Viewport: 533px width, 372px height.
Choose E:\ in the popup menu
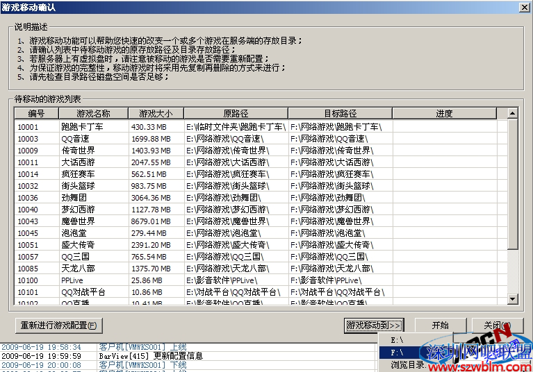397,340
